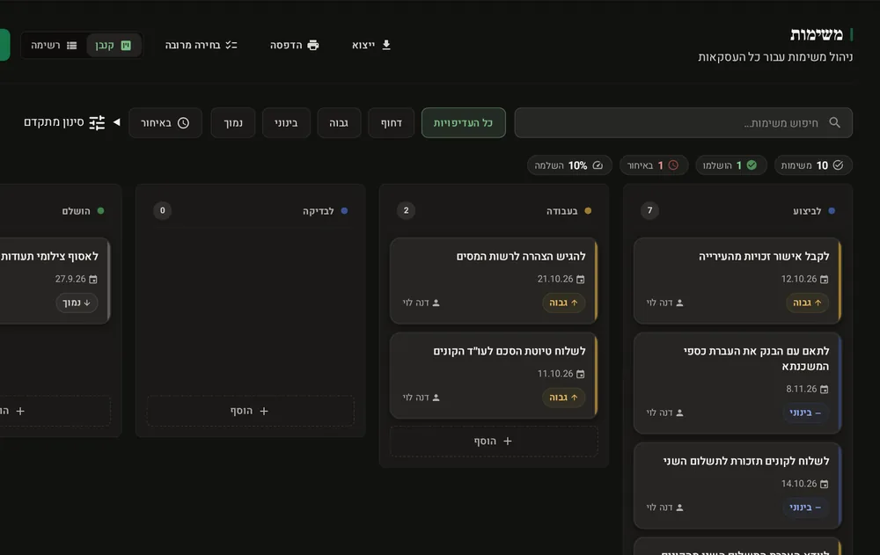Image resolution: width=880 pixels, height=555 pixels.
Task: Click the gauge icon beside 10% השלמה
Action: coord(598,165)
